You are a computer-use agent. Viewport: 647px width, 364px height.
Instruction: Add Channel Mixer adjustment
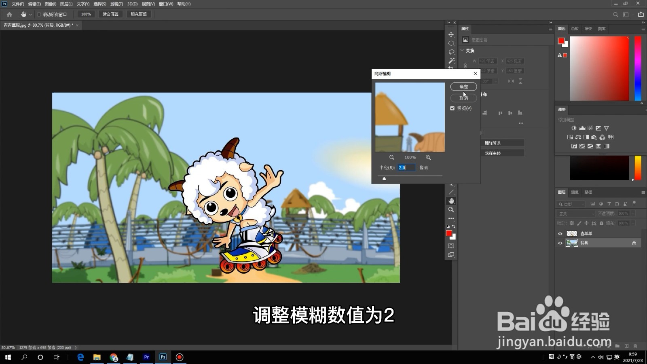click(603, 137)
